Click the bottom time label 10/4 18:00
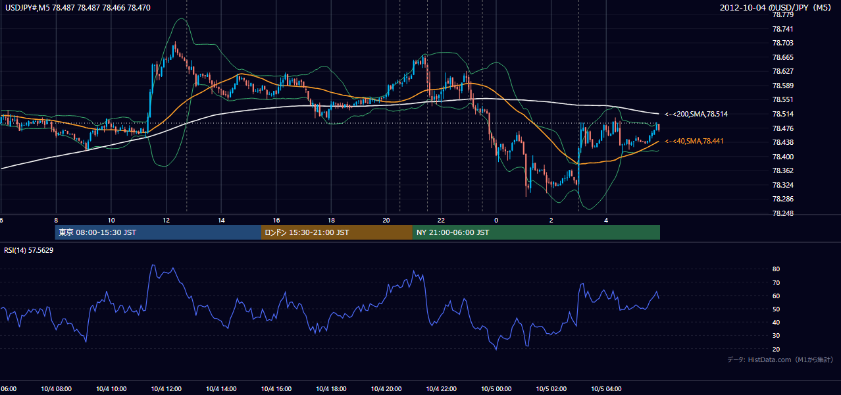This screenshot has width=841, height=395. (x=331, y=389)
